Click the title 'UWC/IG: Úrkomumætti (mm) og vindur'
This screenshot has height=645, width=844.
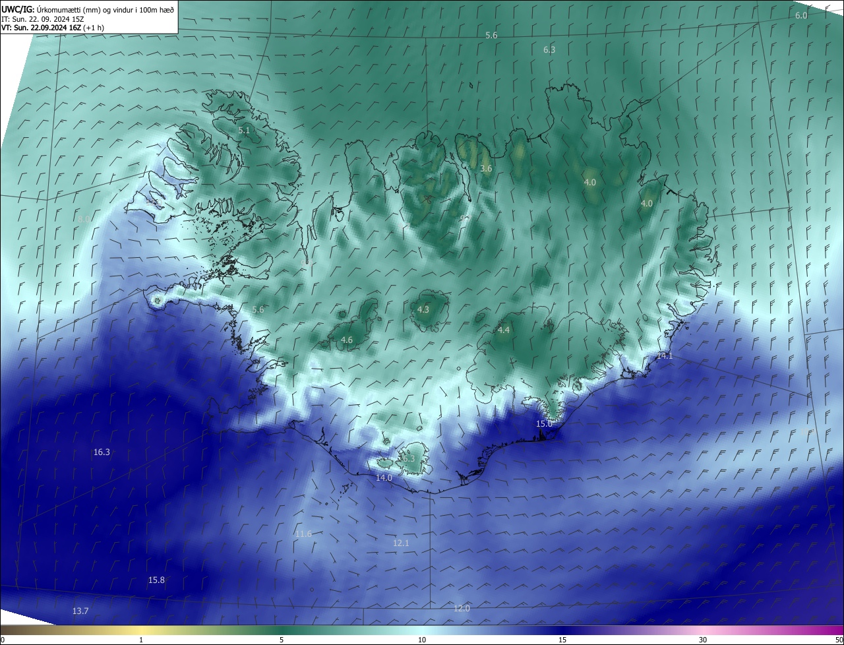88,9
